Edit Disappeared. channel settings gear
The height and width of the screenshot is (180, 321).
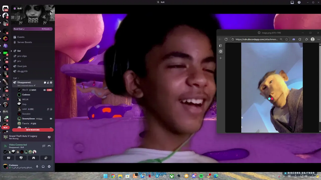[x=51, y=83]
